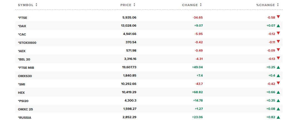Select the price 5,935.06

pyautogui.click(x=129, y=17)
